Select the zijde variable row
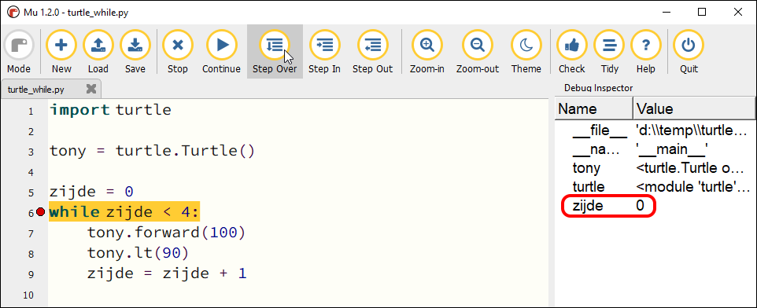Screen dimensions: 757x308 point(655,206)
